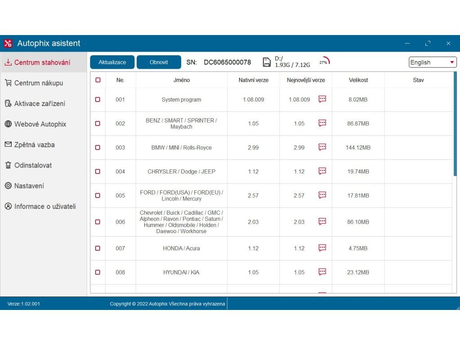Go to Aktivace zařízení section
This screenshot has width=460, height=345.
(40, 104)
